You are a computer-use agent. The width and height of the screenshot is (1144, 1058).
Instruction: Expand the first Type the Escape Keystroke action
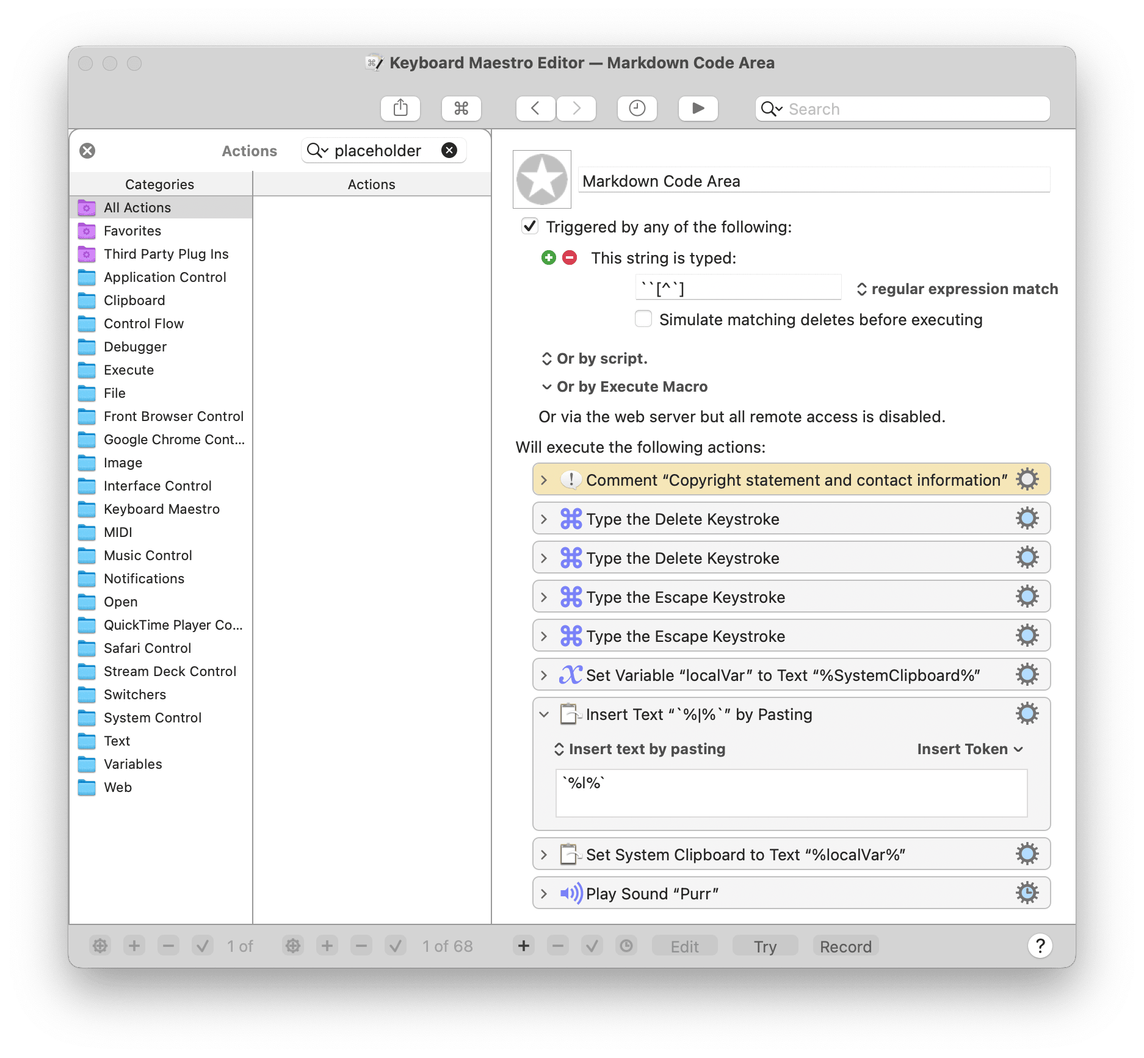(x=544, y=597)
